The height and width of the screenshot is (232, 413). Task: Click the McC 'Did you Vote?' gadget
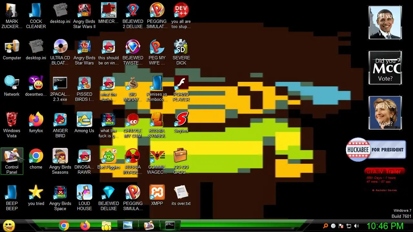tap(385, 68)
